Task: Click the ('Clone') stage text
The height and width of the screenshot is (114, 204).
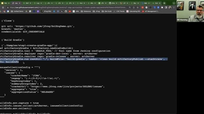Action: click(x=8, y=21)
